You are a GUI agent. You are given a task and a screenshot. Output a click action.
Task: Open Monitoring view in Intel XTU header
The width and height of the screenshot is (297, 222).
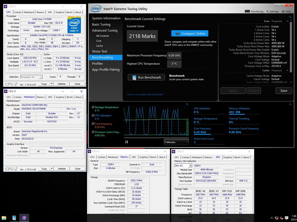pyautogui.click(x=255, y=12)
